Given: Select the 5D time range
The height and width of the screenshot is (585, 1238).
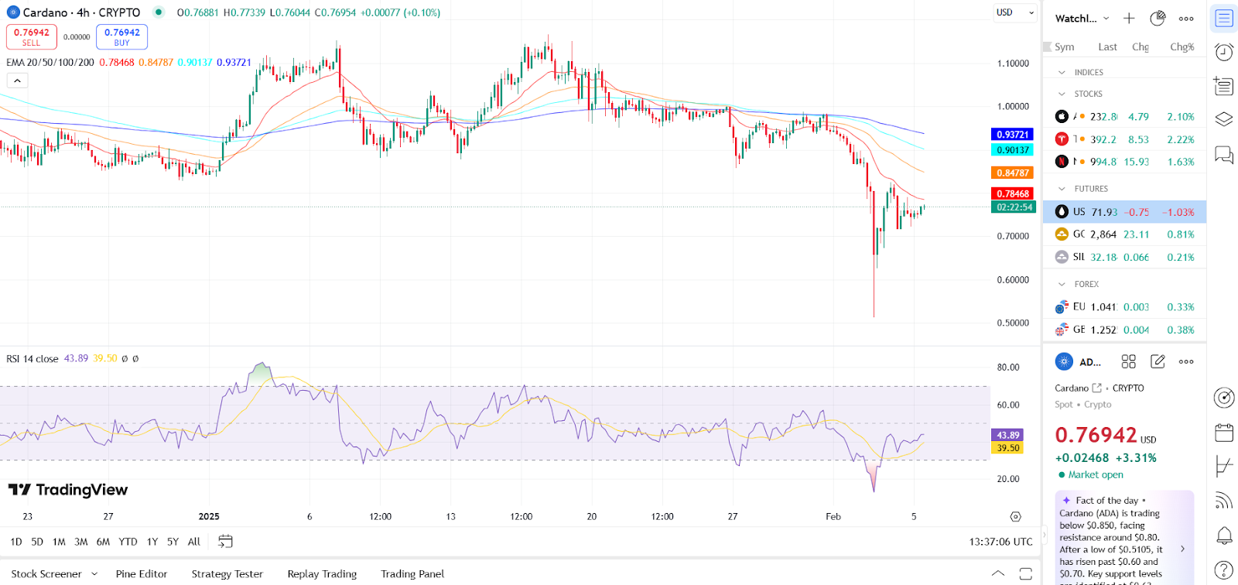Looking at the screenshot, I should [x=37, y=542].
